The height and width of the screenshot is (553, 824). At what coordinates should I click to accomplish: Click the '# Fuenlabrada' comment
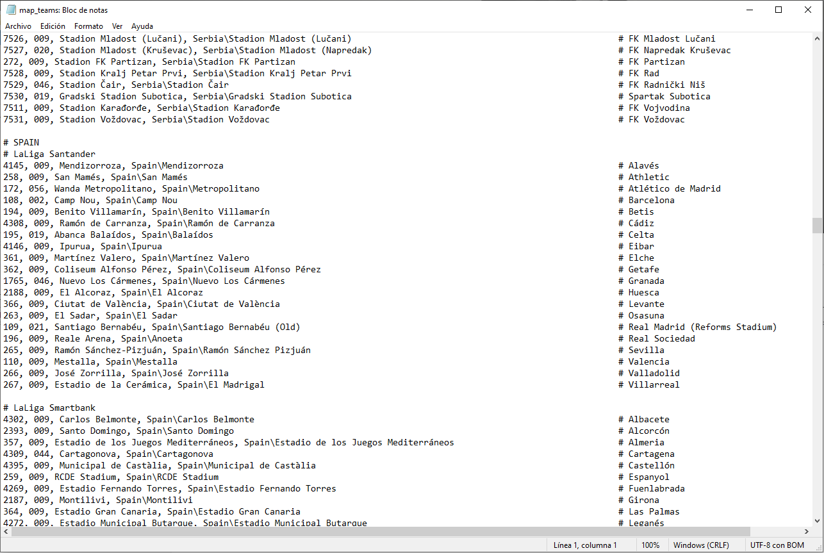pyautogui.click(x=652, y=488)
